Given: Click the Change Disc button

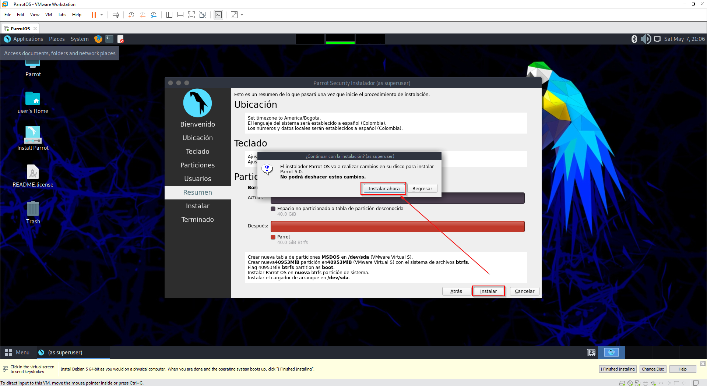Looking at the screenshot, I should click(653, 369).
